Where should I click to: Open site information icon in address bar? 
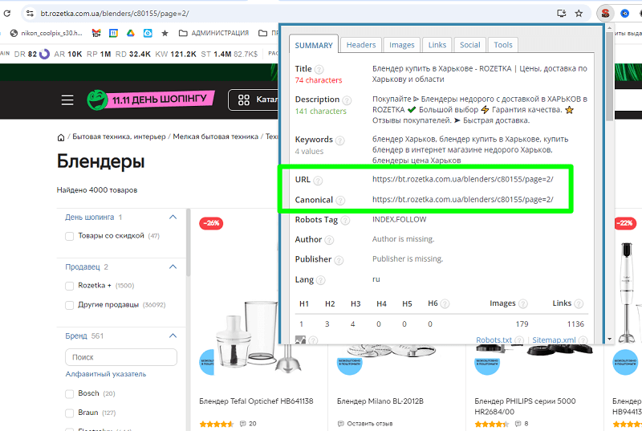30,13
